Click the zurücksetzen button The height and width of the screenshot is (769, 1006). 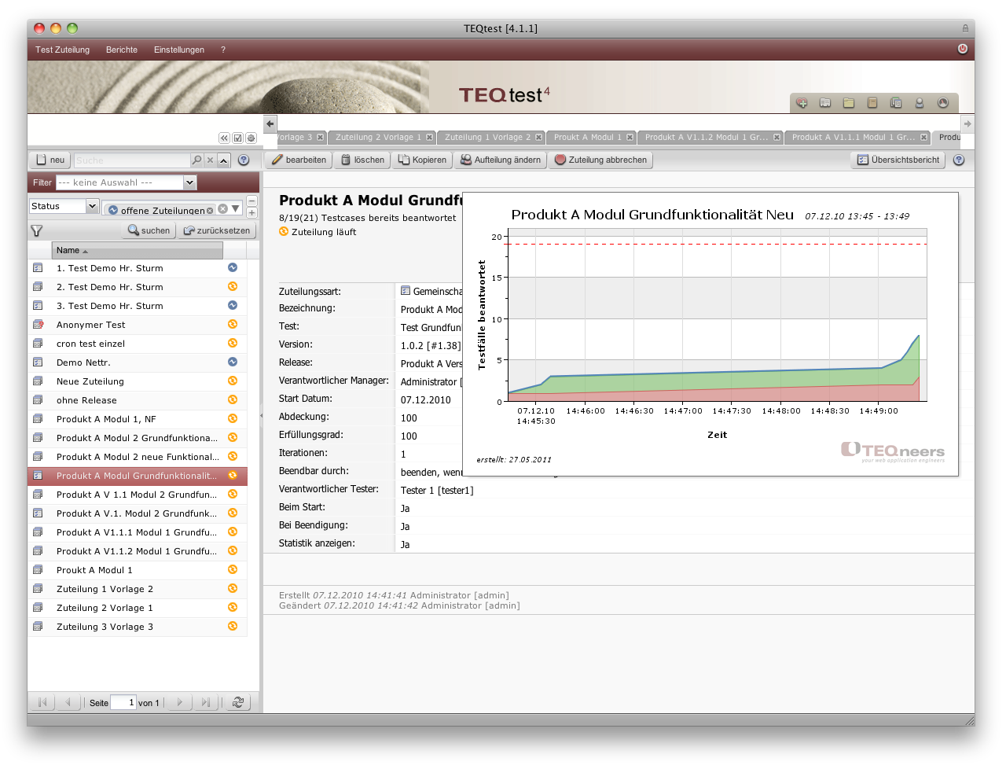[216, 230]
